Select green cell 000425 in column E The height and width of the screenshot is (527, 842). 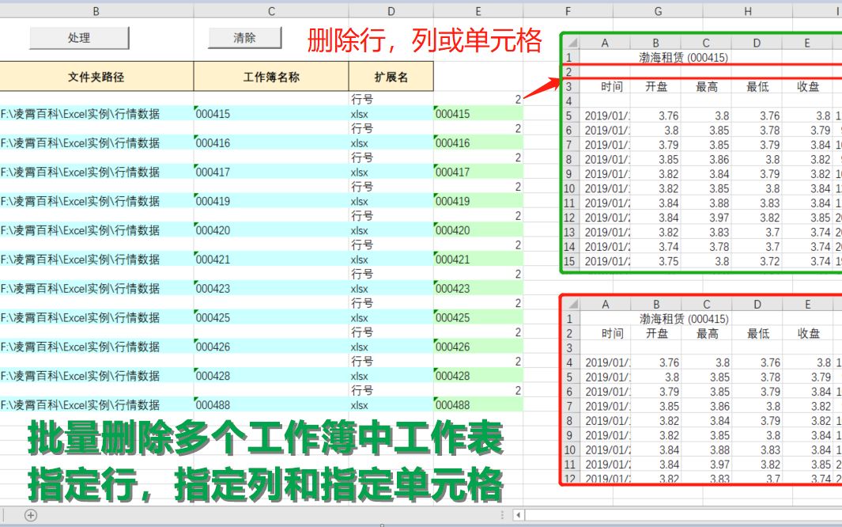[x=478, y=317]
